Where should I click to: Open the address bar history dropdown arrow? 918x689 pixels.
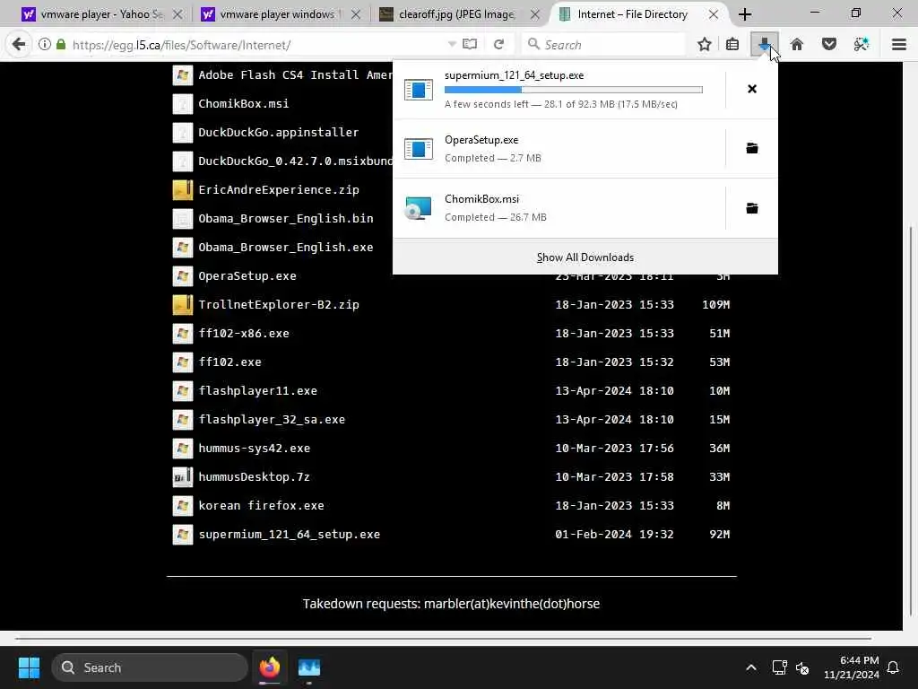452,45
